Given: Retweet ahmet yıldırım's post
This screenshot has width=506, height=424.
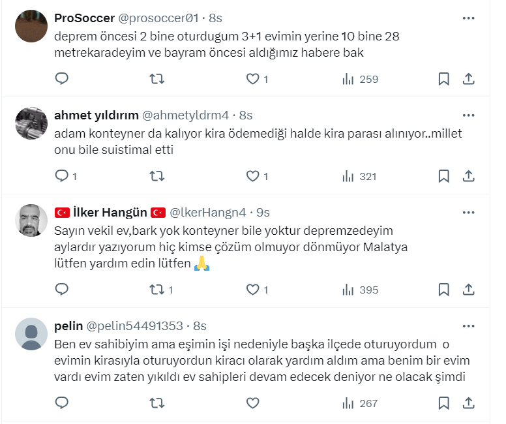Looking at the screenshot, I should (157, 176).
